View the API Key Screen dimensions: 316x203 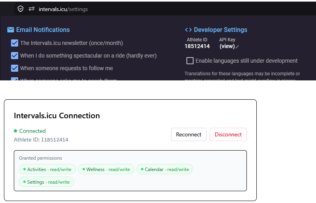[227, 46]
